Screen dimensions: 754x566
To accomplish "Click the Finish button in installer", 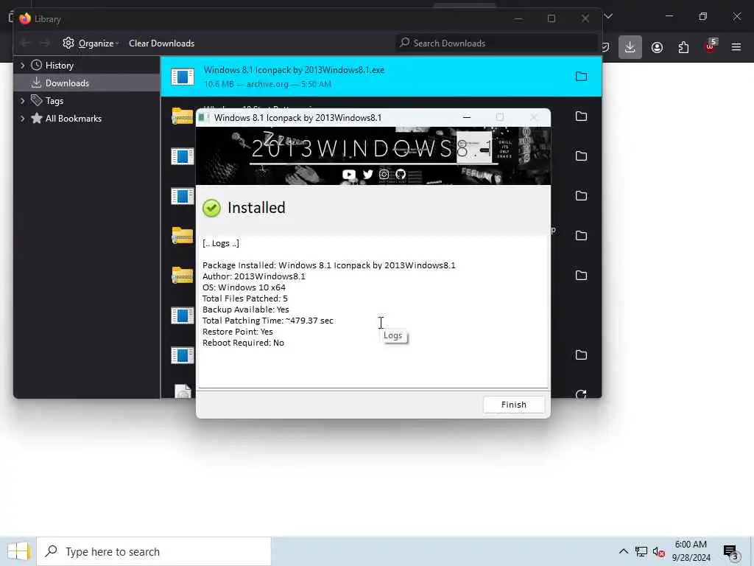I will [513, 405].
